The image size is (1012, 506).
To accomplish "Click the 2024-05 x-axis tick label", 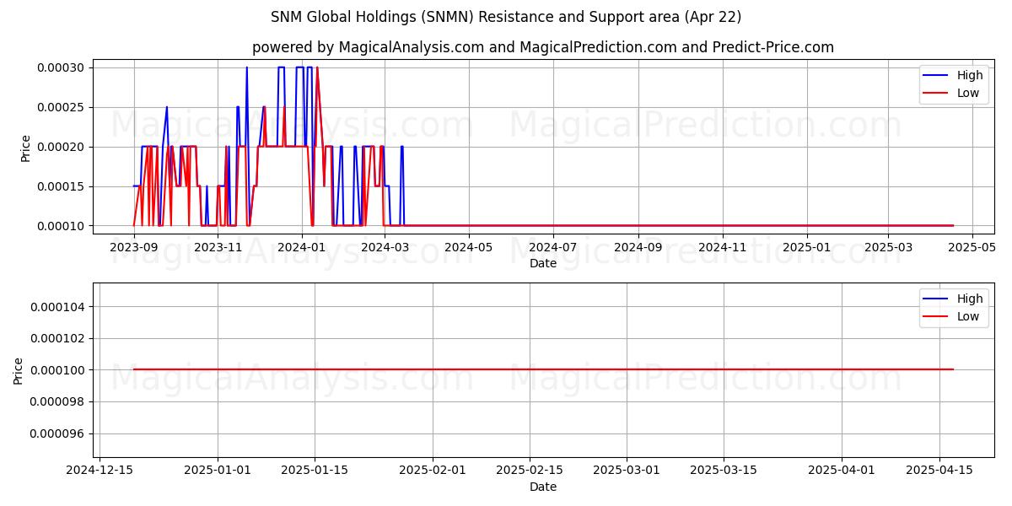I will [468, 247].
